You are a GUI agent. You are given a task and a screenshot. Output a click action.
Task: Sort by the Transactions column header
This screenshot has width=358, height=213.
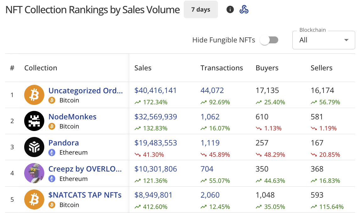click(x=222, y=68)
